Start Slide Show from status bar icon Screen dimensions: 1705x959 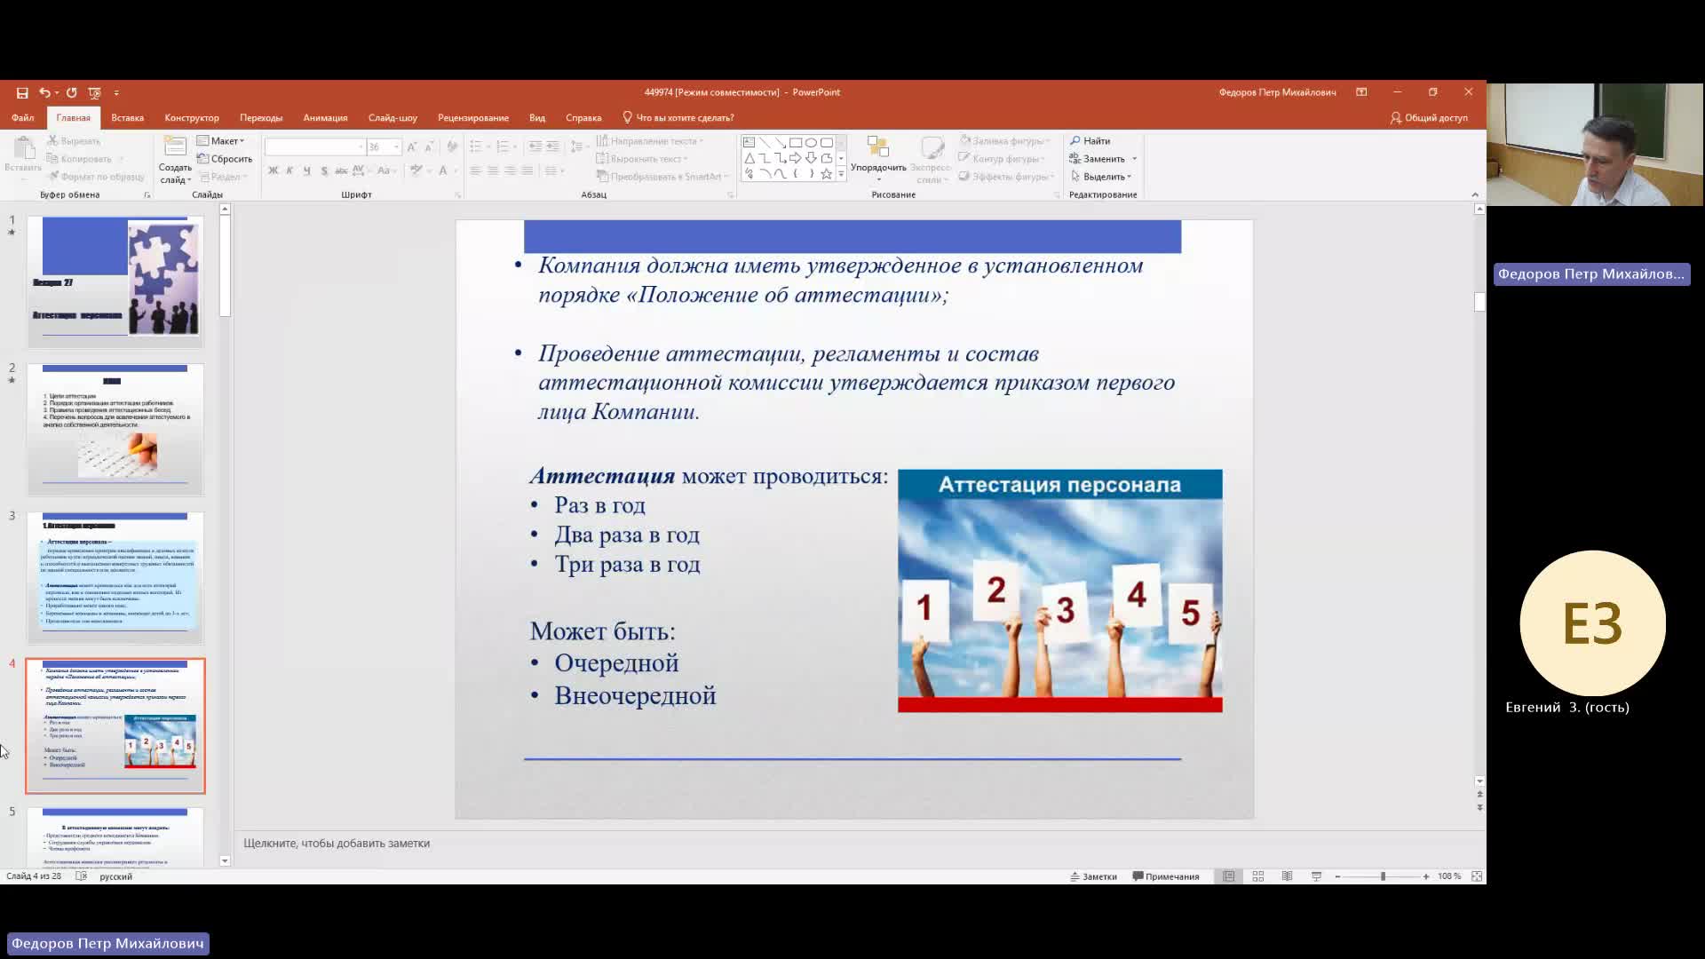(1316, 876)
